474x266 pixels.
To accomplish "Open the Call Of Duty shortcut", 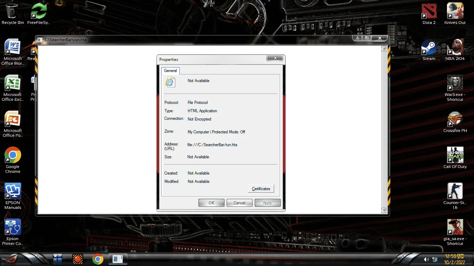I will [455, 158].
